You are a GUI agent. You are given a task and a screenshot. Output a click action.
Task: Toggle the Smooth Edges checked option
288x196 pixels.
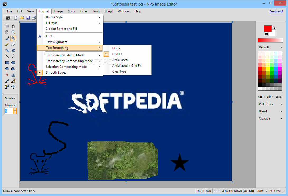click(x=70, y=73)
